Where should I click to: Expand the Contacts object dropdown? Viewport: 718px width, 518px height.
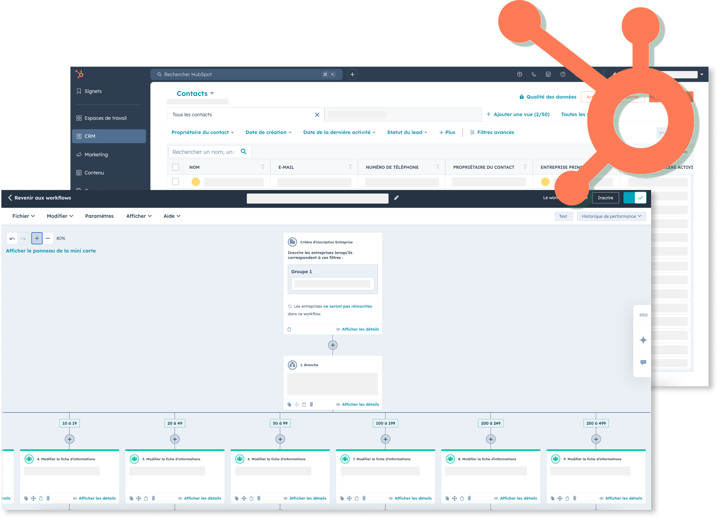pos(195,94)
